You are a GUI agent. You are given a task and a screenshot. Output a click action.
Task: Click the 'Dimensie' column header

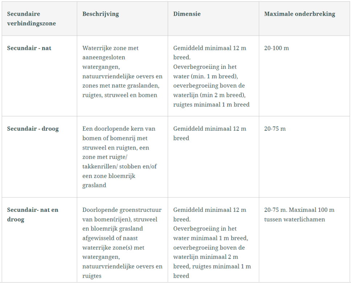pyautogui.click(x=187, y=14)
